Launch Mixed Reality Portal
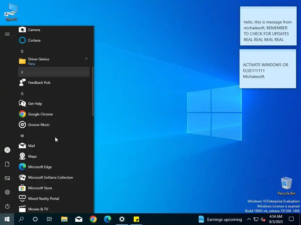This screenshot has height=225, width=301. pyautogui.click(x=54, y=198)
